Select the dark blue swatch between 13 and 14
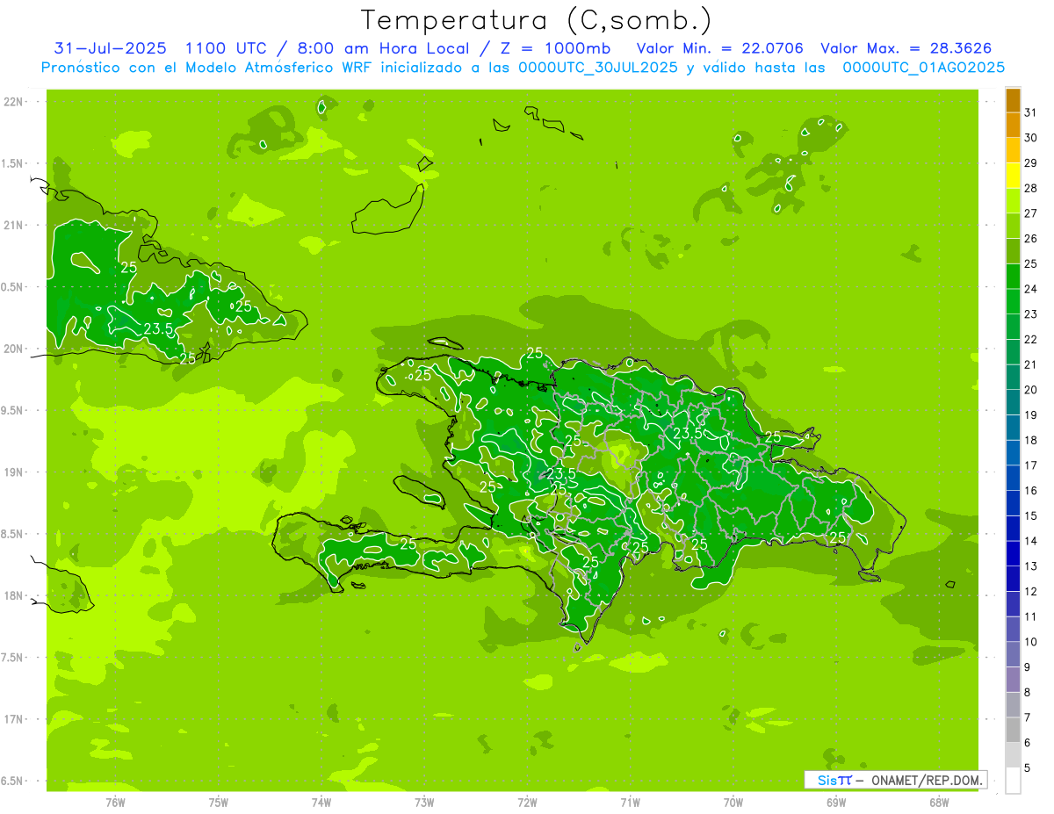Viewport: 1054px width, 814px height. (x=1013, y=554)
